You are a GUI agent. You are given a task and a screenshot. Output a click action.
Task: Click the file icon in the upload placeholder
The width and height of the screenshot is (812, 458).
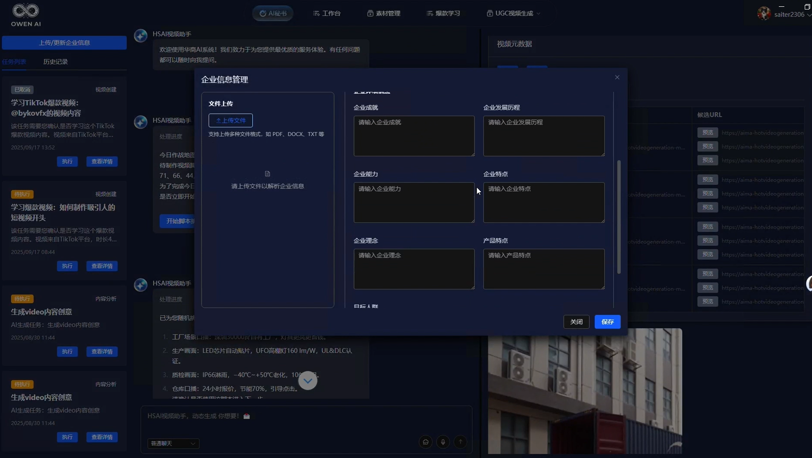pyautogui.click(x=267, y=174)
